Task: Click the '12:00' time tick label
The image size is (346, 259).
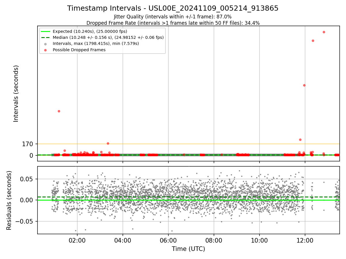Action: 305,240
